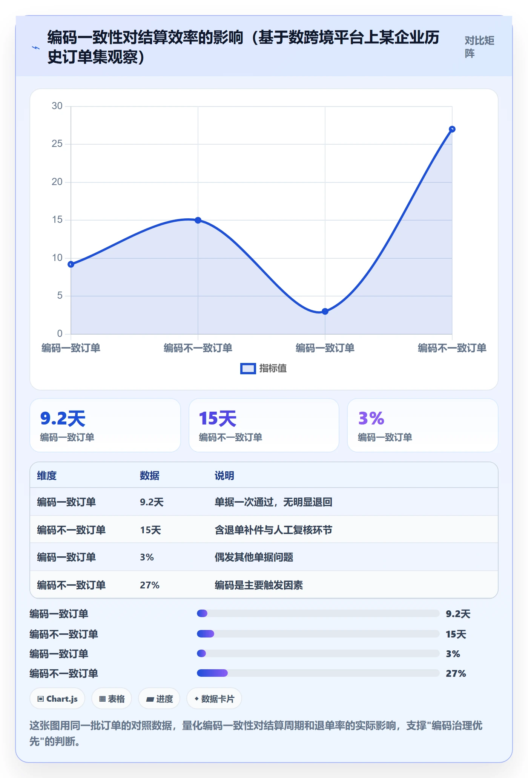Click the 表格 tag chip

tap(112, 699)
